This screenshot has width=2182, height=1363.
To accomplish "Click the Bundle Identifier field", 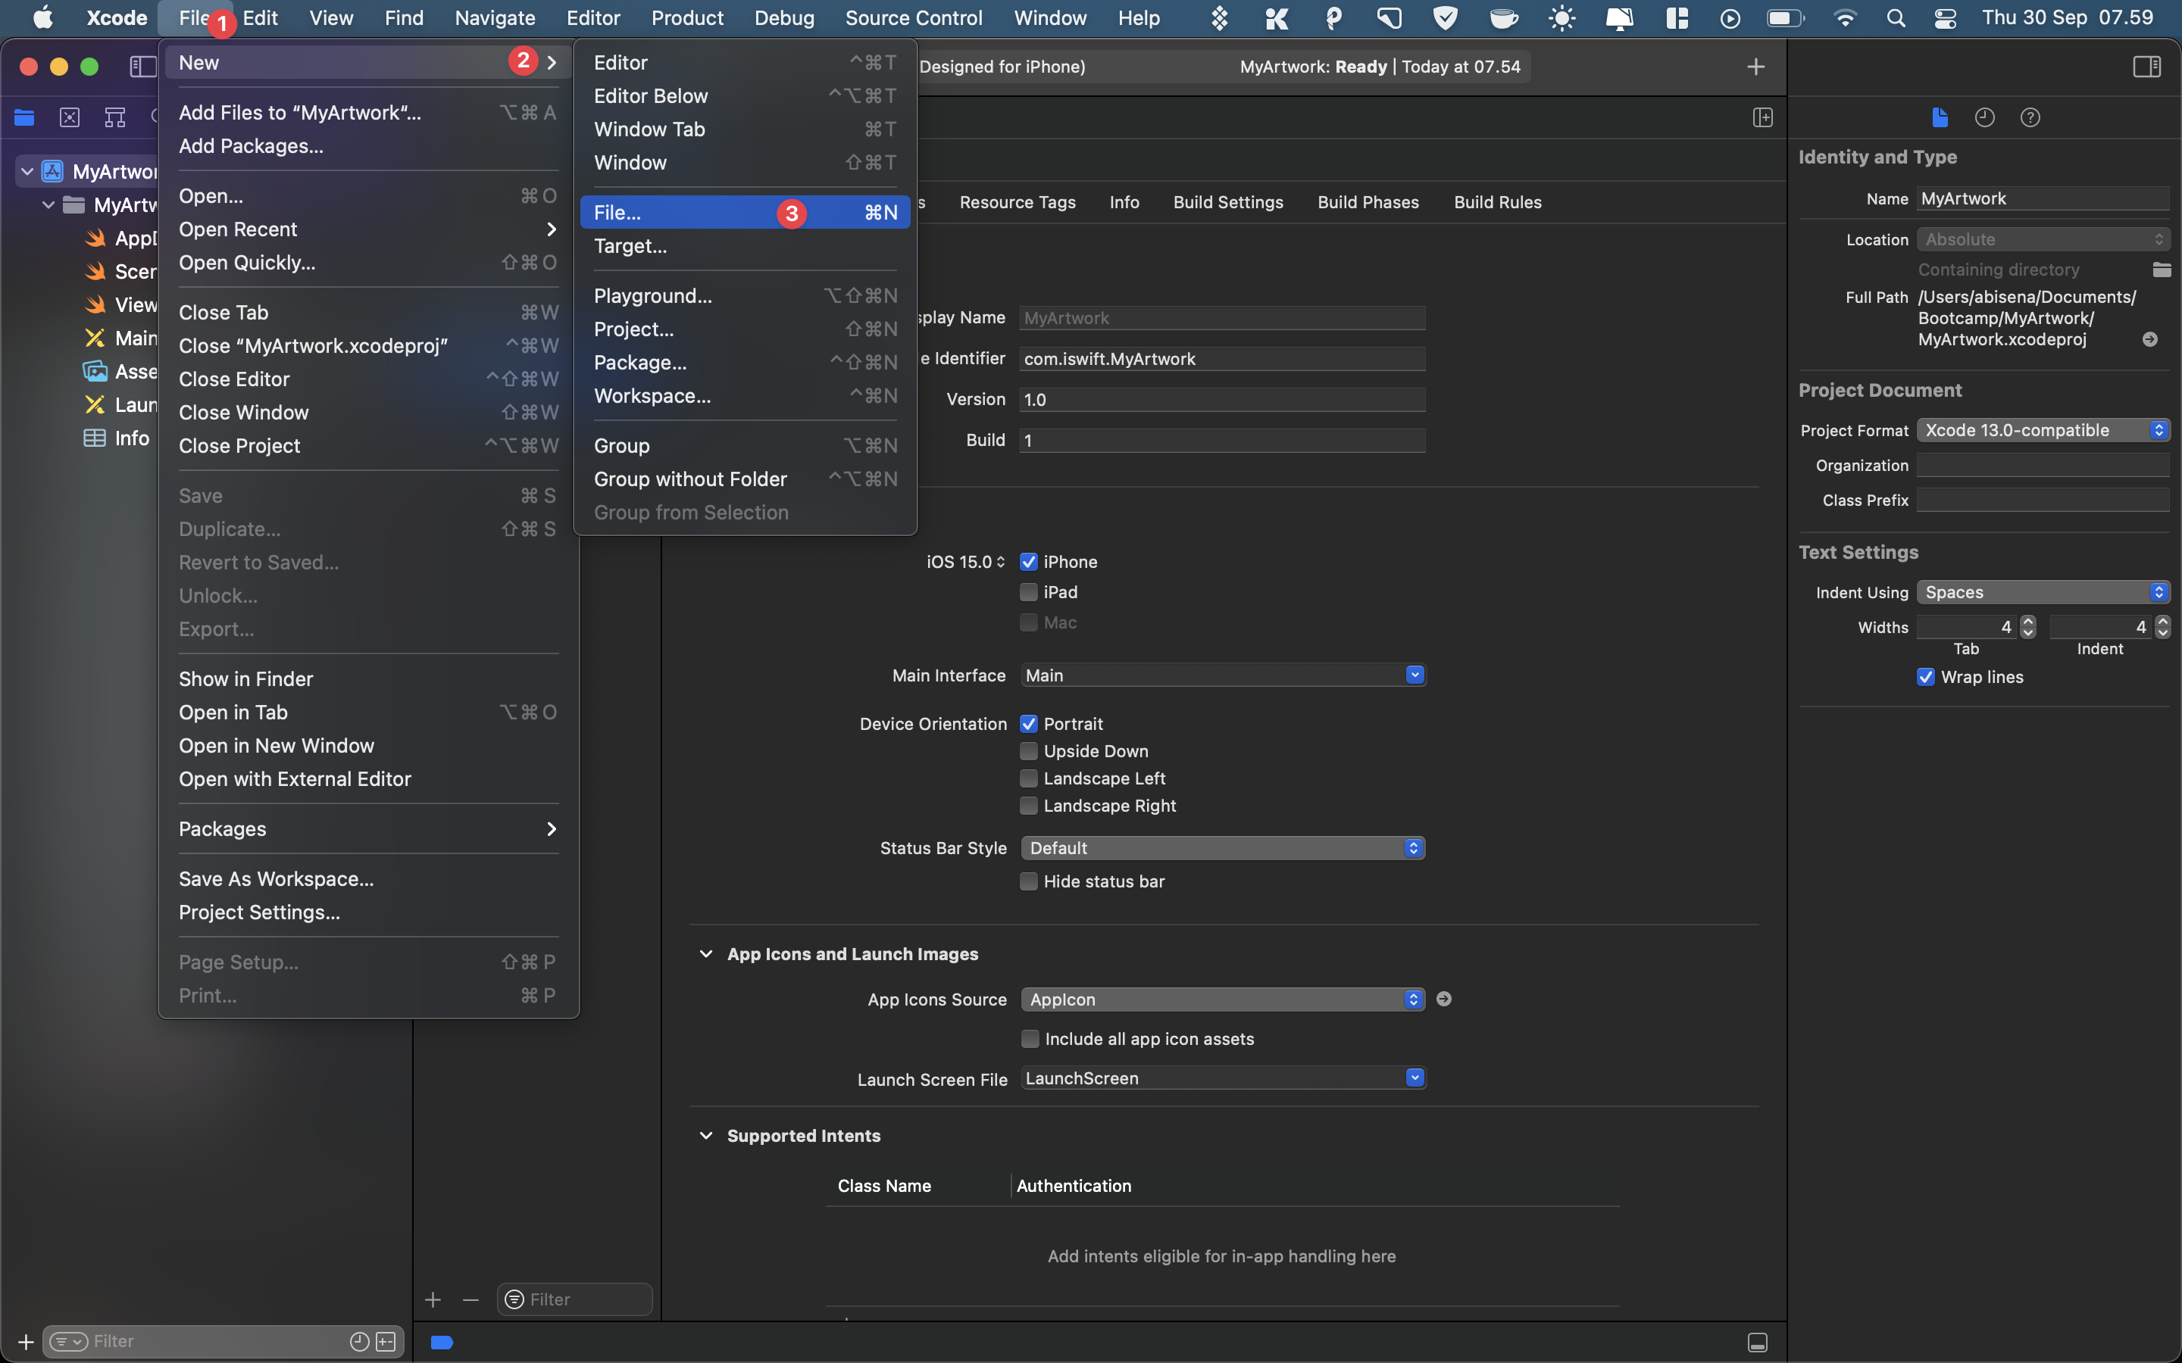I will (x=1222, y=359).
